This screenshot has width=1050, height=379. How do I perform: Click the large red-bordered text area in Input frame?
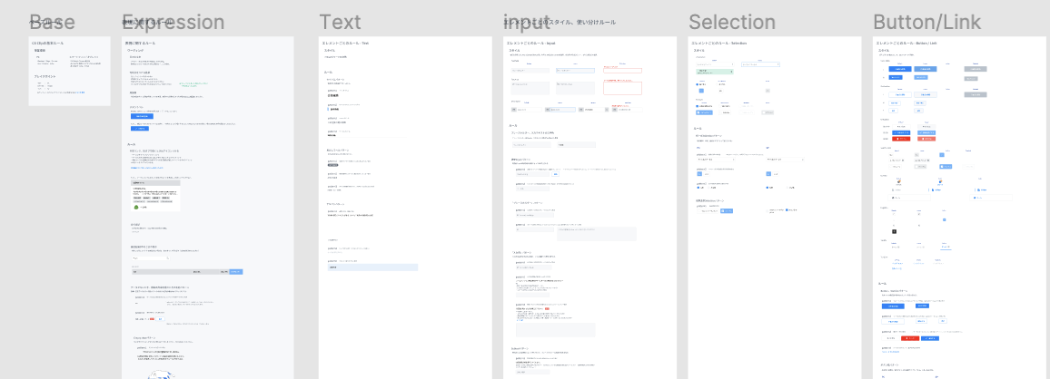pos(622,88)
